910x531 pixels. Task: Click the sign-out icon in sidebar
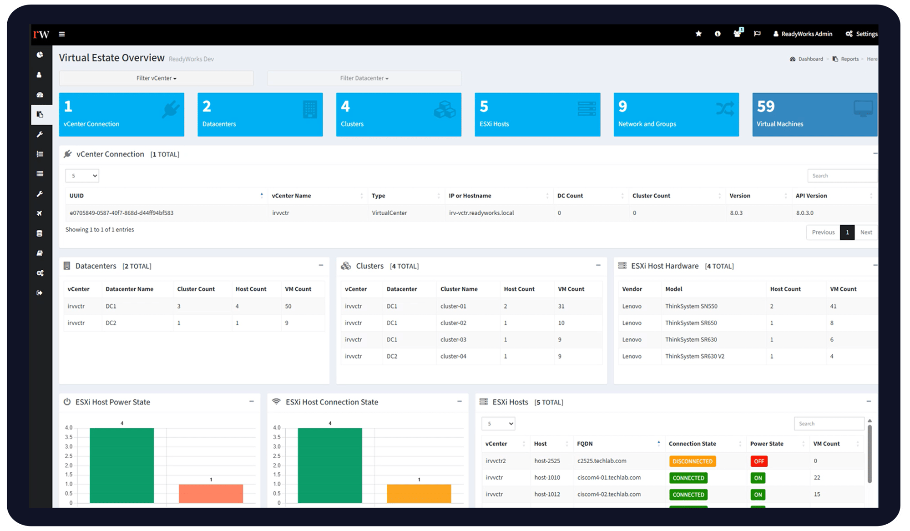tap(40, 293)
